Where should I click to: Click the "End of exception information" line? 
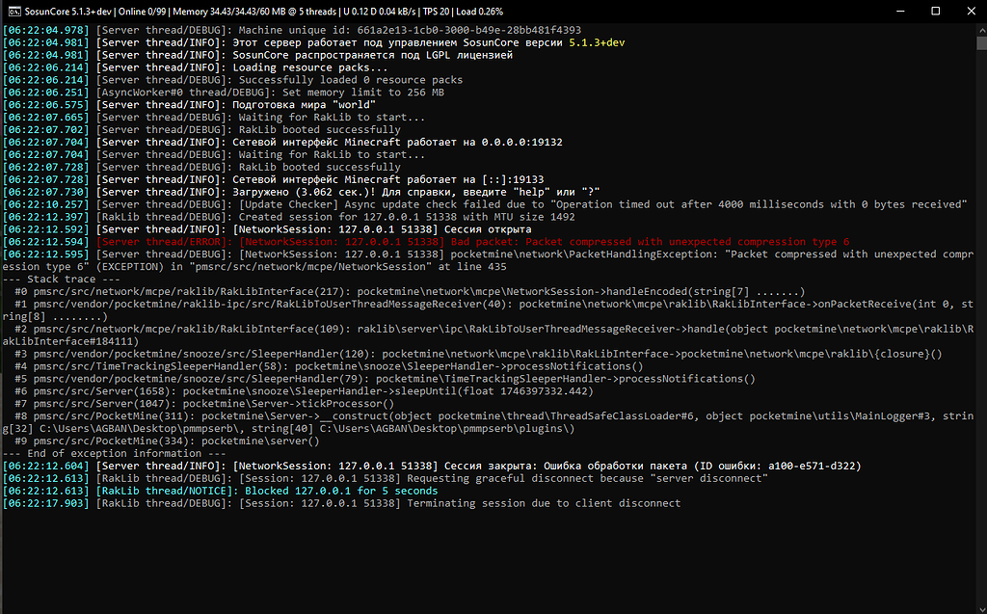114,453
